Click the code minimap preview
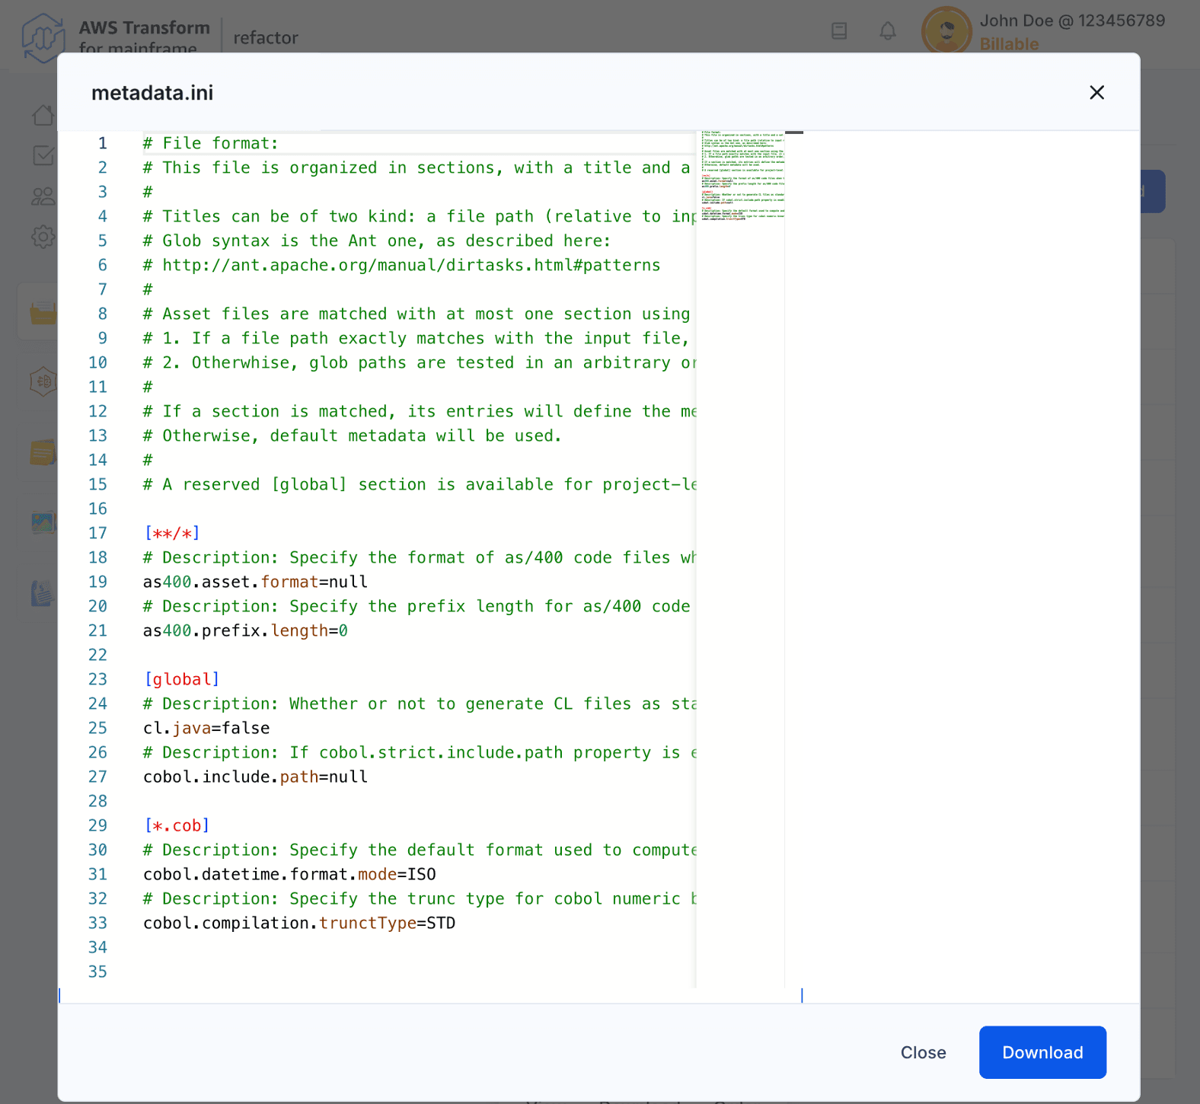The height and width of the screenshot is (1104, 1200). click(742, 177)
